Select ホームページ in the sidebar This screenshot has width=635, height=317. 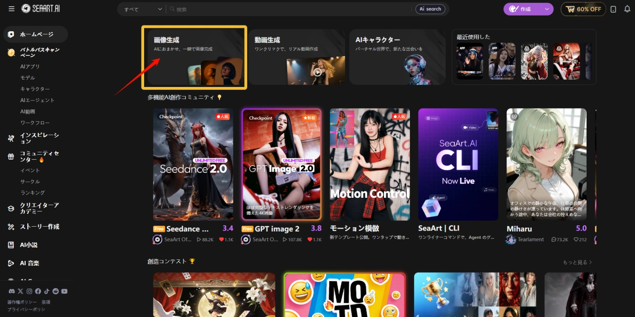coord(36,34)
